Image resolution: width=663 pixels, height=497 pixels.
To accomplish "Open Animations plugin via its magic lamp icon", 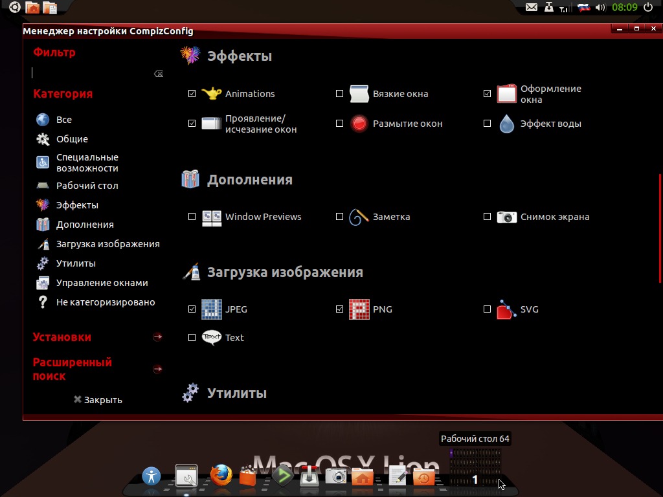I will coord(212,93).
